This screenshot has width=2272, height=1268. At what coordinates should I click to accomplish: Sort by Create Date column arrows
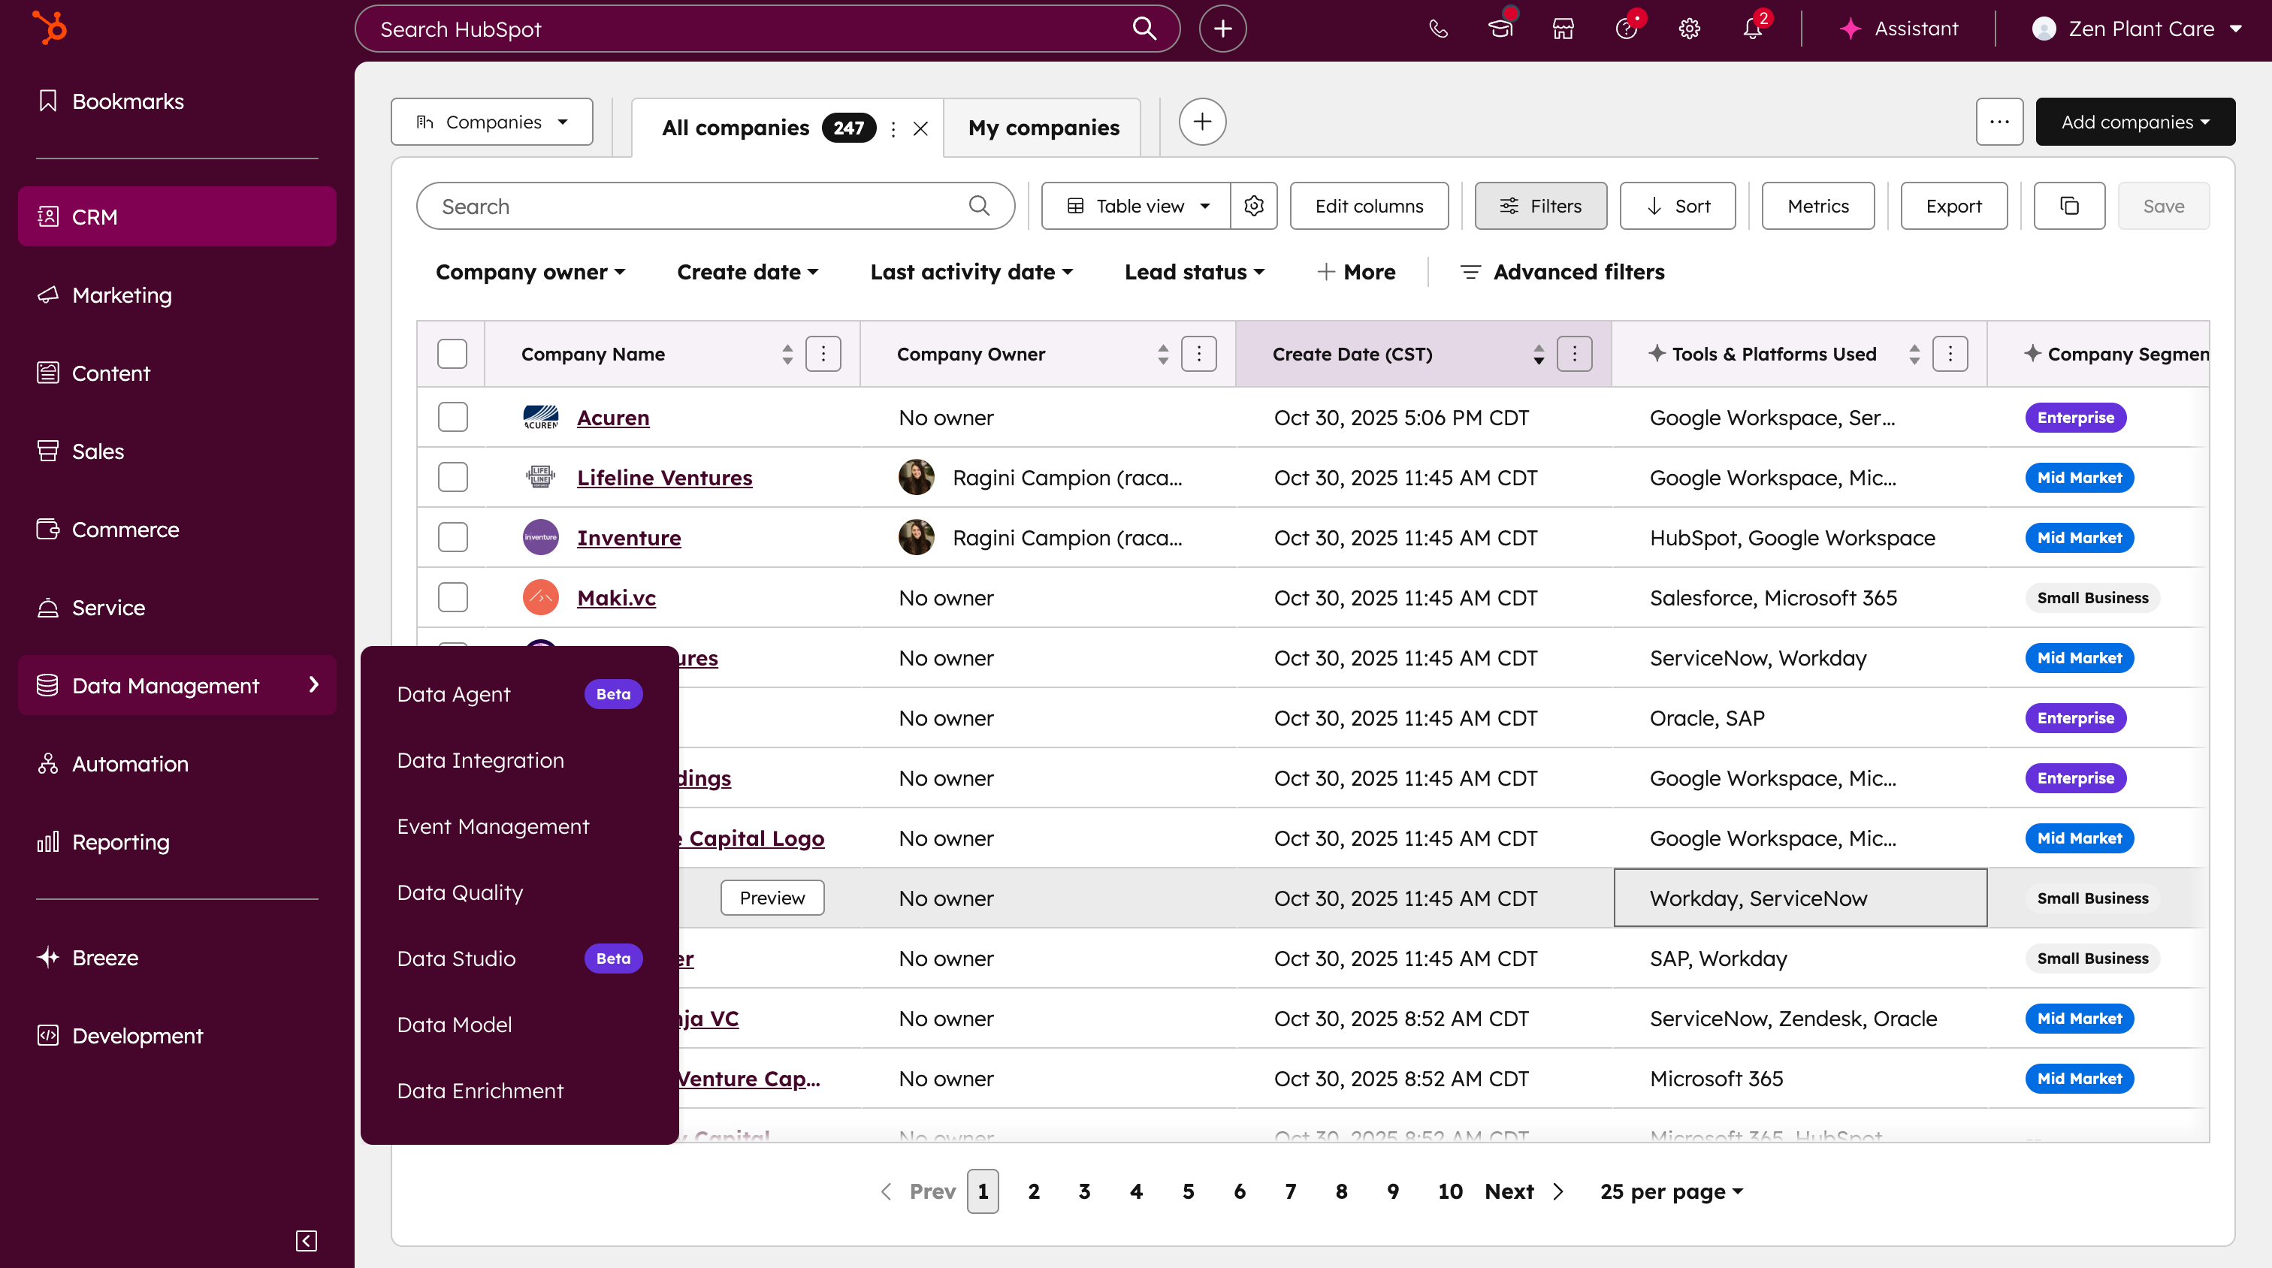(1538, 354)
